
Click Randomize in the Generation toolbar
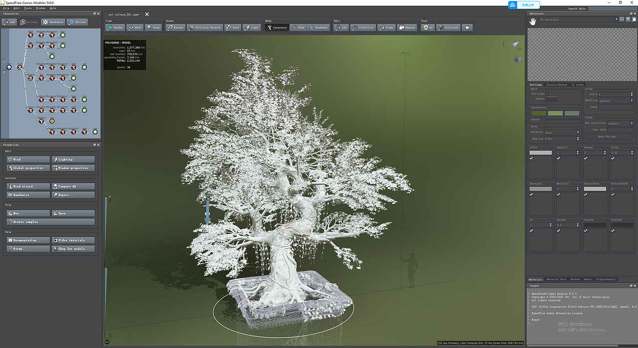click(x=53, y=22)
